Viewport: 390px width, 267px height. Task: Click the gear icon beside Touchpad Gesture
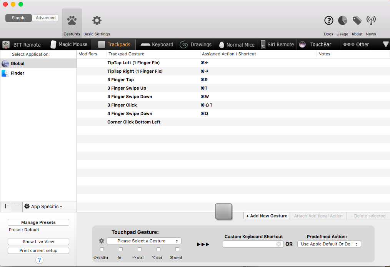pyautogui.click(x=102, y=241)
